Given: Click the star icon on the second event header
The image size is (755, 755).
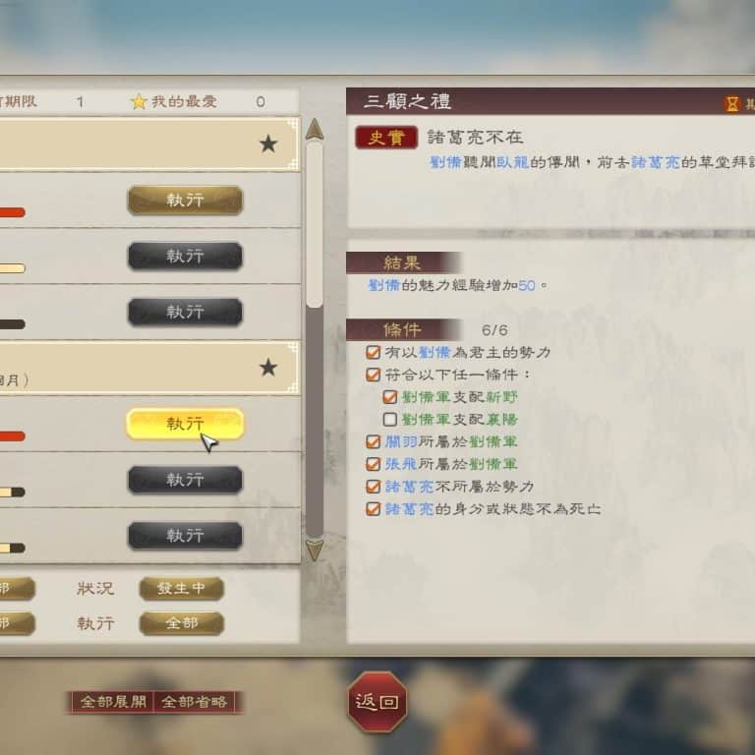Looking at the screenshot, I should pos(268,368).
